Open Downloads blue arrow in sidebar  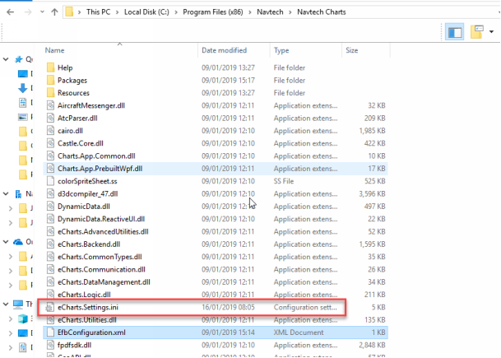22,88
